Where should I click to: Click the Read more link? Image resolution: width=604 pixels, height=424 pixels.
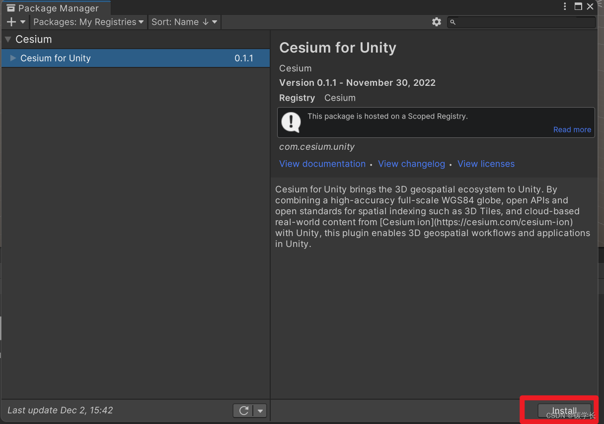pos(572,129)
